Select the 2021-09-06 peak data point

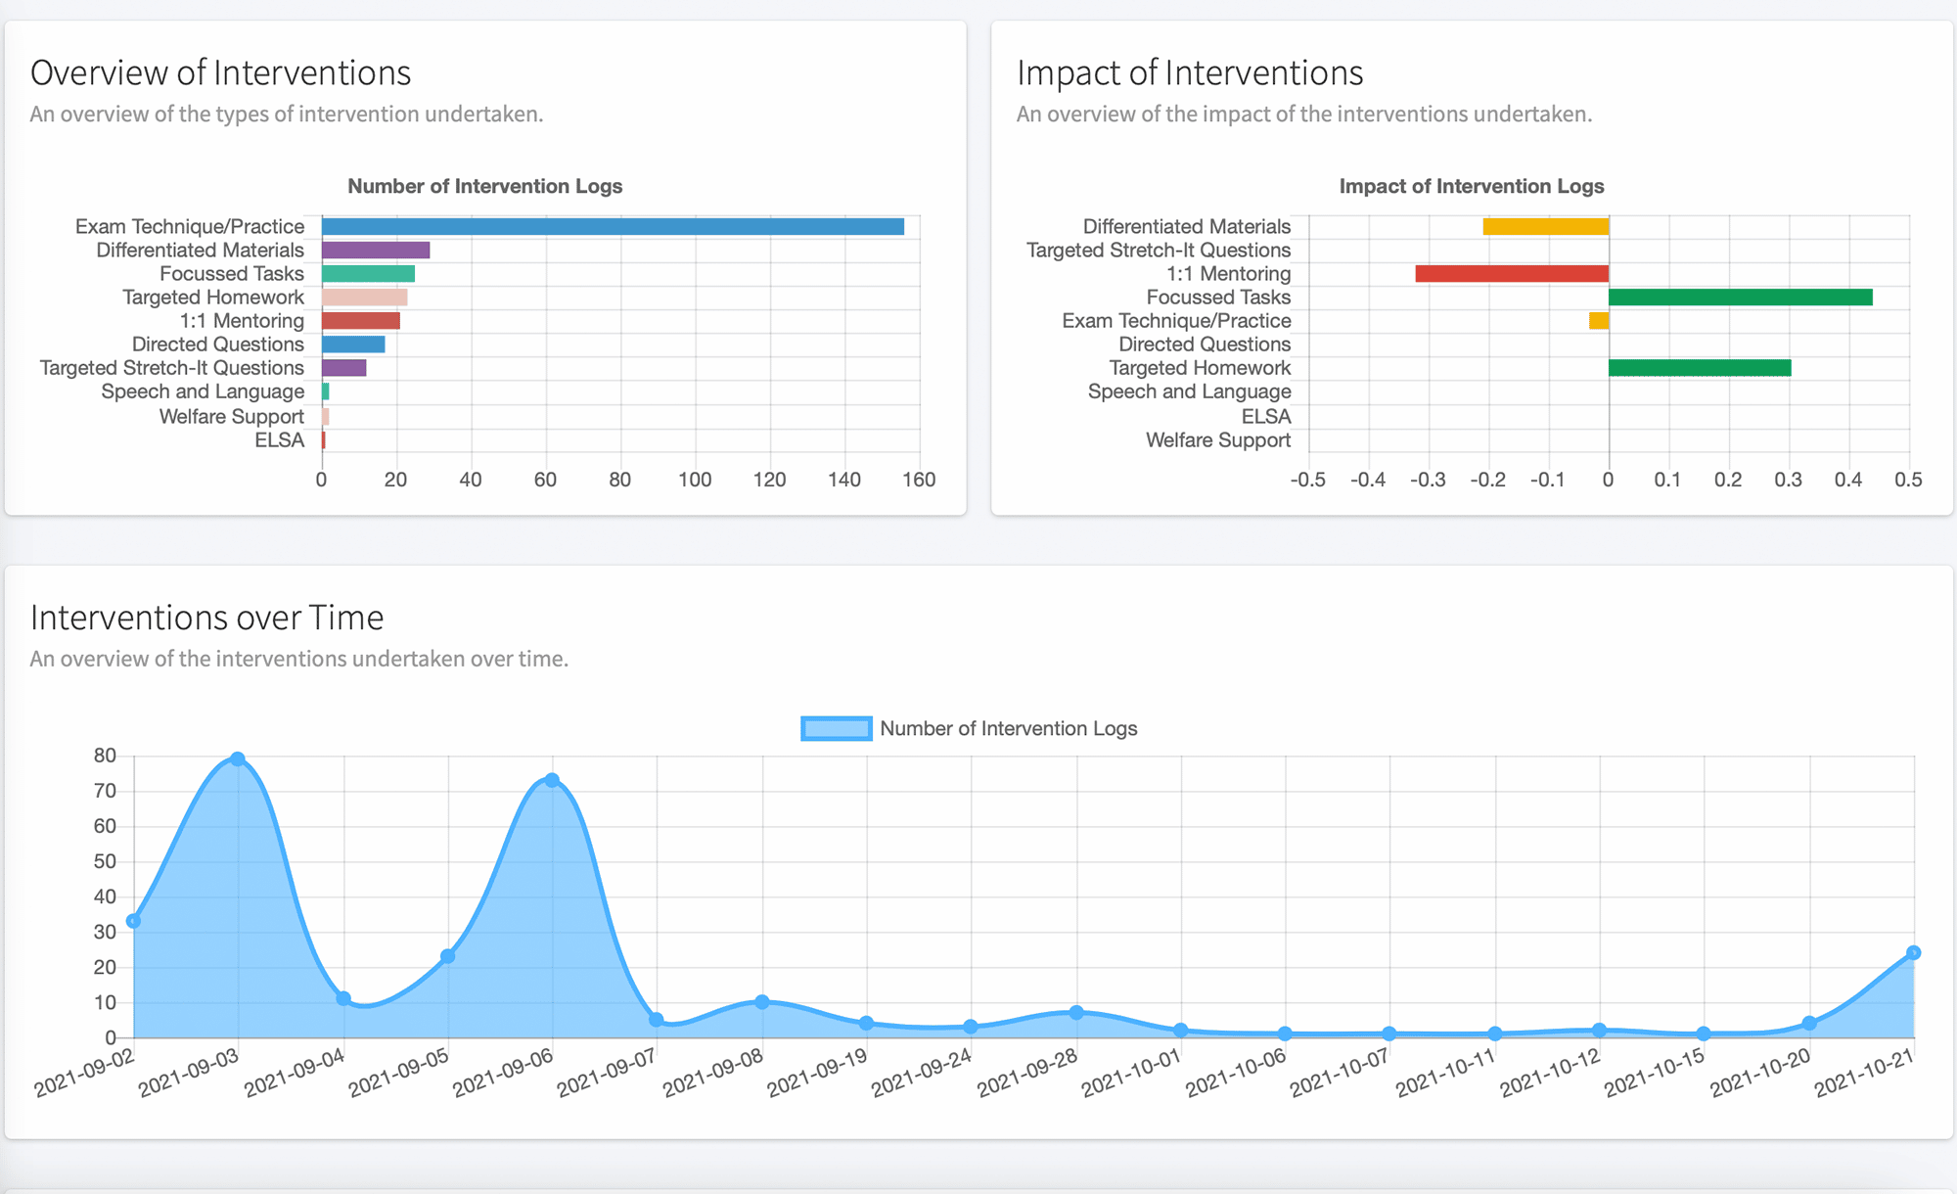coord(552,780)
